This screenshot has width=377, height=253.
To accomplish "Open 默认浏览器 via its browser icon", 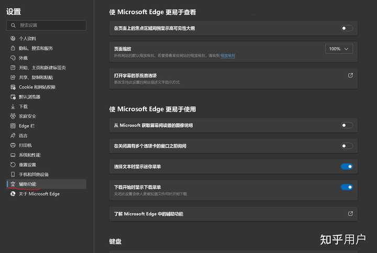I will coord(13,97).
